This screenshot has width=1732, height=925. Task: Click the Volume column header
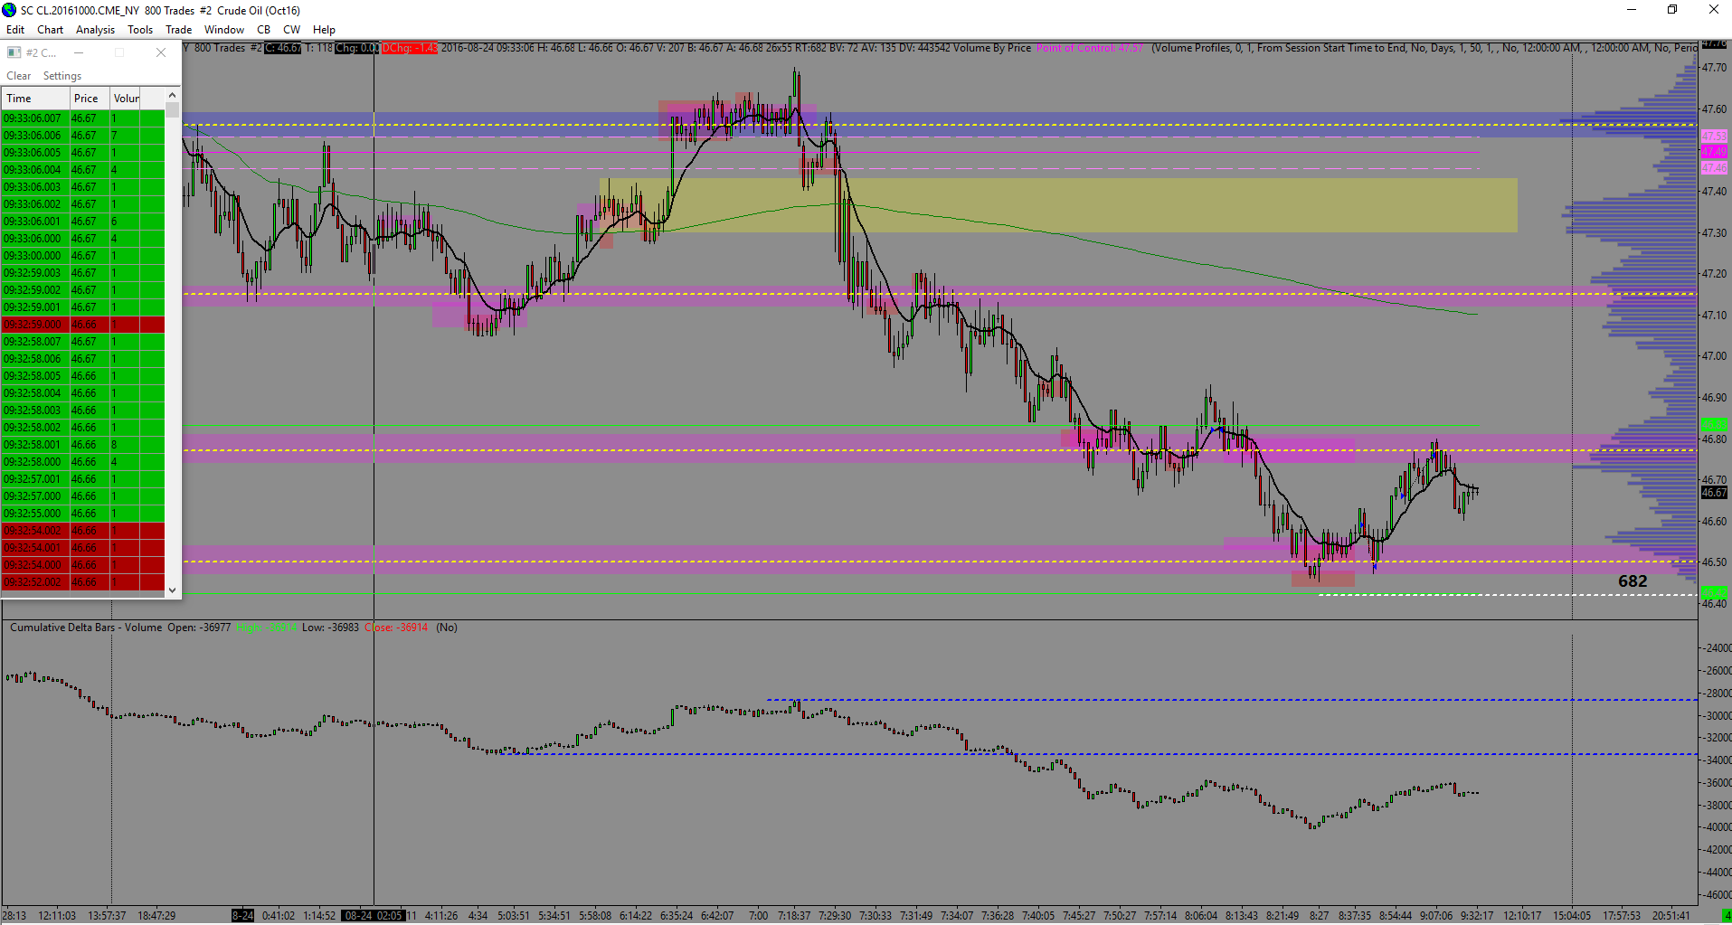point(126,99)
